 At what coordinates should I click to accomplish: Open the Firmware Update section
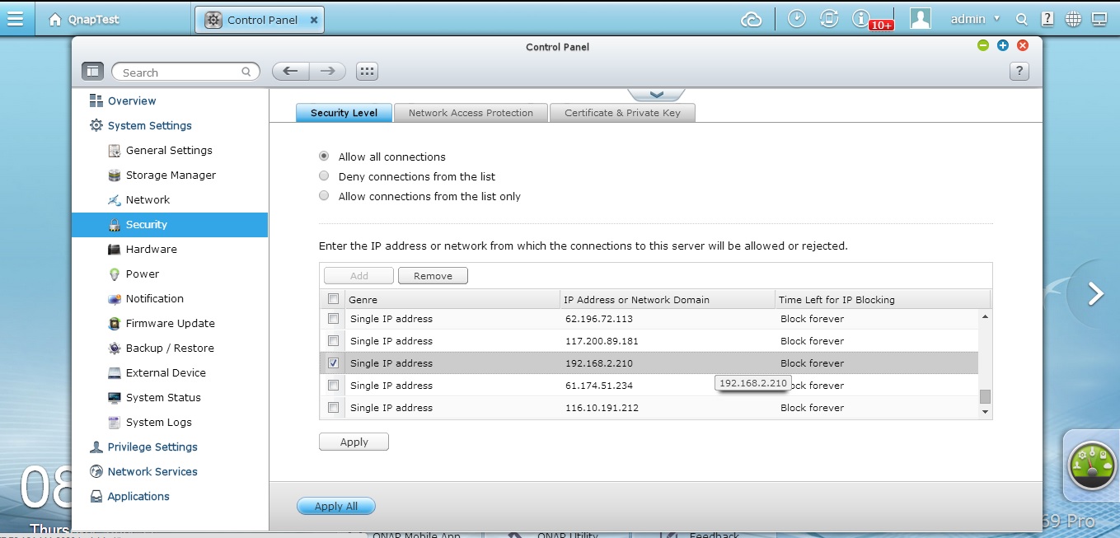(171, 323)
